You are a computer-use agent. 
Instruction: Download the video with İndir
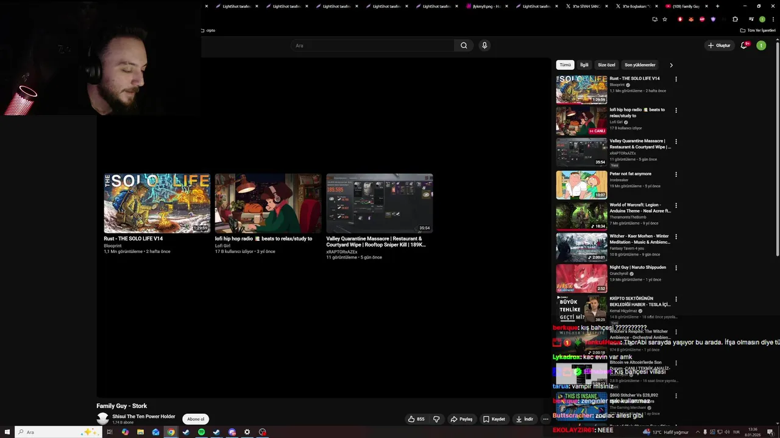coord(524,419)
